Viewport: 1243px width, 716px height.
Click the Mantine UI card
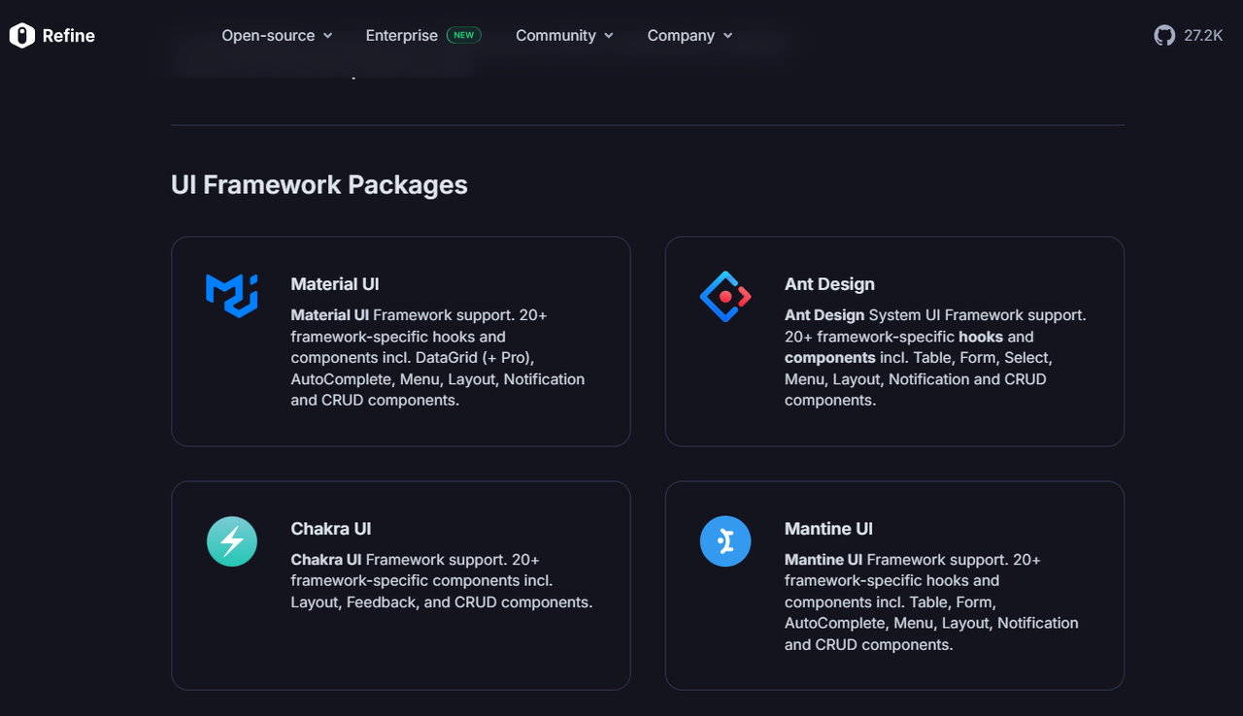(x=894, y=585)
